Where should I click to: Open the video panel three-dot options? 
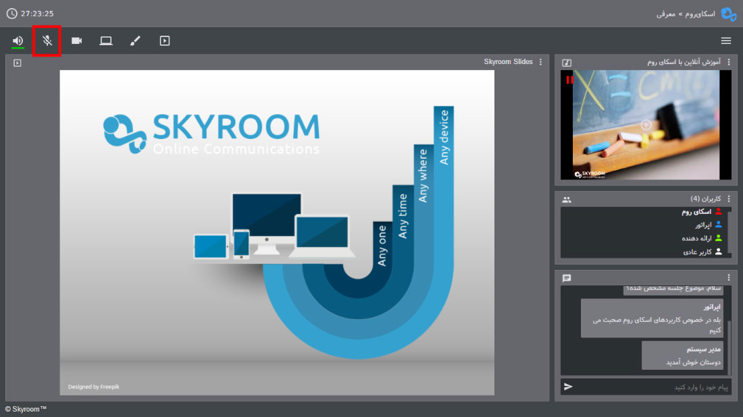pyautogui.click(x=729, y=62)
